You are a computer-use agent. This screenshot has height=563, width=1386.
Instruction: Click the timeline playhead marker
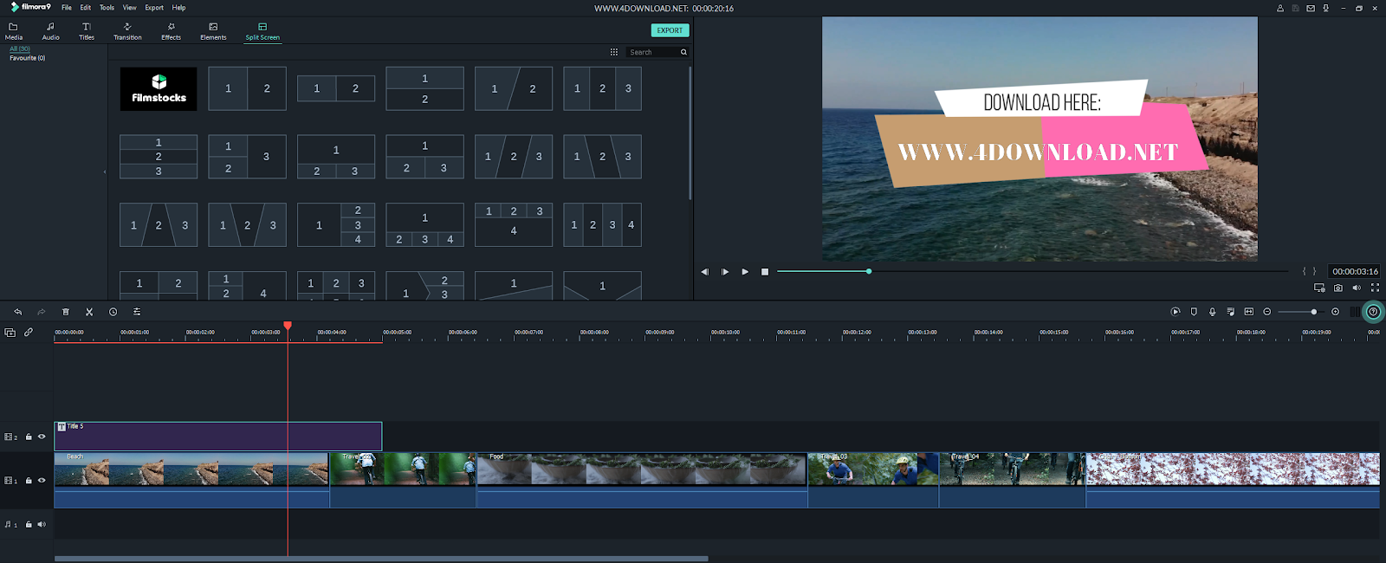tap(288, 326)
